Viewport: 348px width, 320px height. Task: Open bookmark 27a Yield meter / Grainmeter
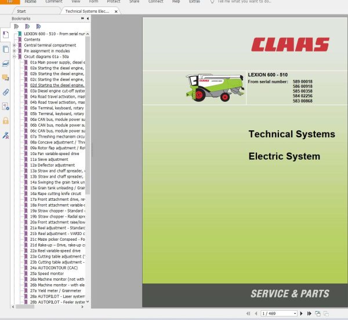pos(56,290)
